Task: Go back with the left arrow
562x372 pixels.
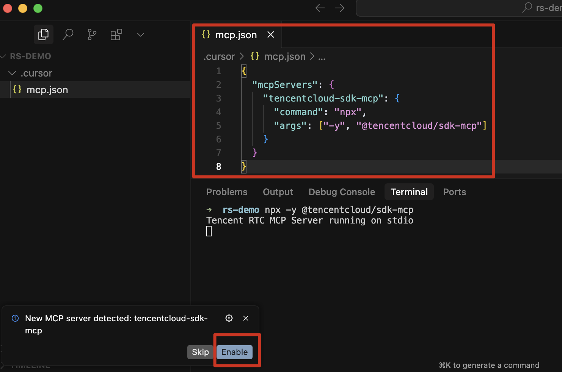Action: 320,8
